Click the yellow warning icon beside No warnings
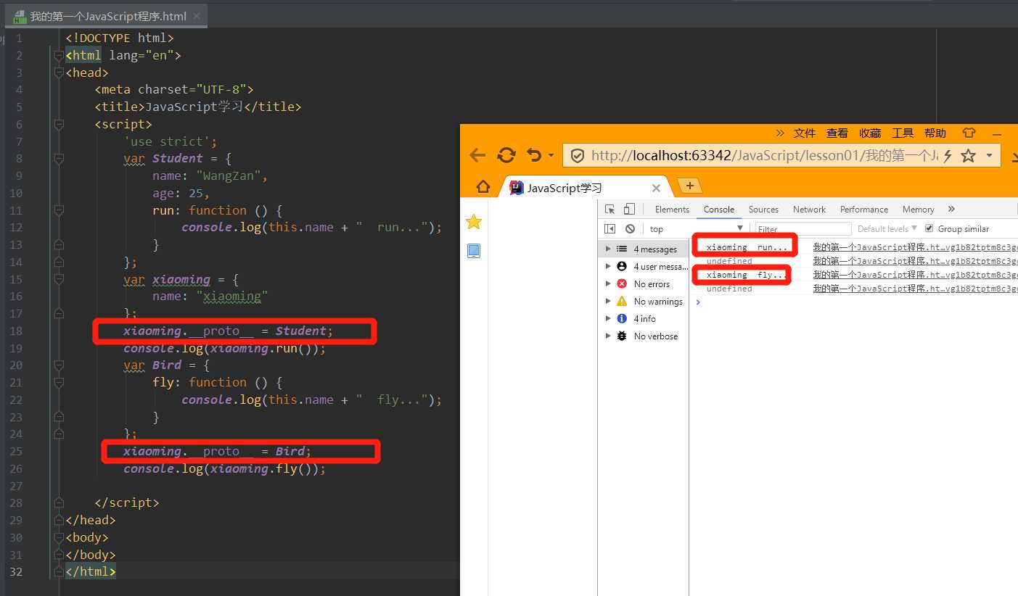 [622, 301]
